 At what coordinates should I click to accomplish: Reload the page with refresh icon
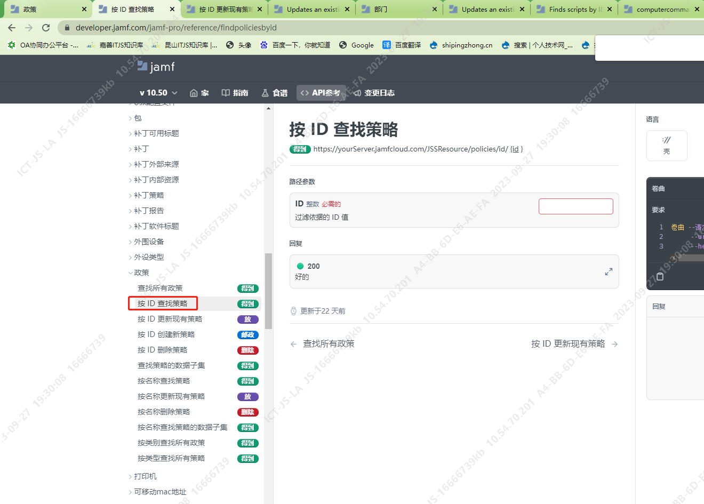click(x=46, y=28)
